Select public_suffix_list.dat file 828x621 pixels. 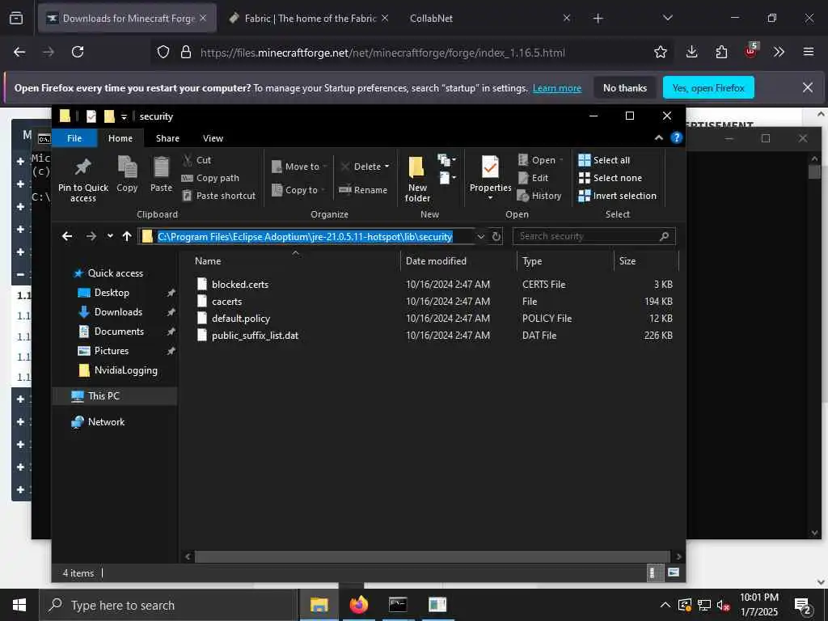coord(255,336)
